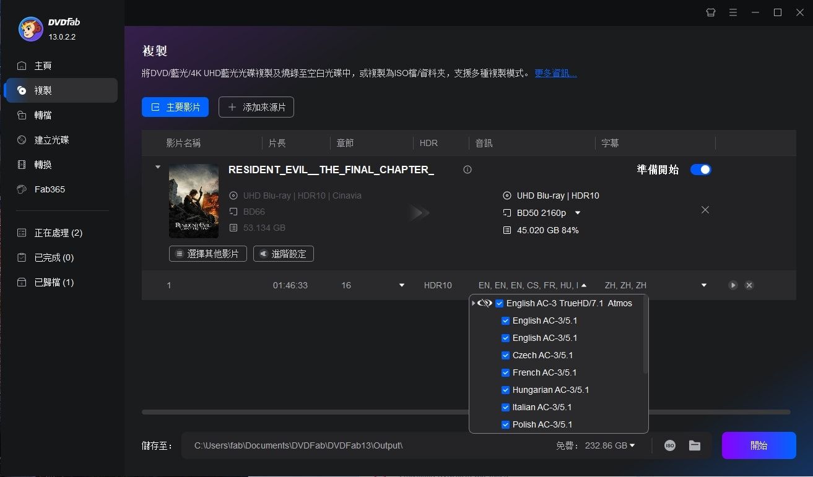Open the skin/theme shirt icon in title bar
Screen dimensions: 813x477
point(711,12)
